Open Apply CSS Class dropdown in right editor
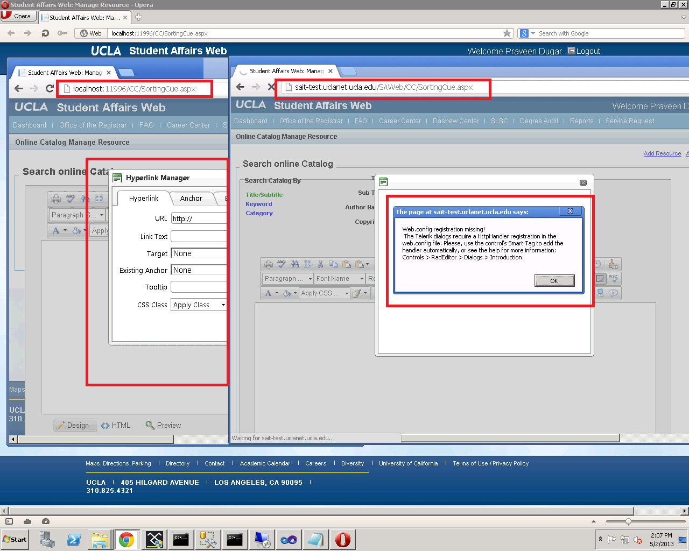 [325, 293]
